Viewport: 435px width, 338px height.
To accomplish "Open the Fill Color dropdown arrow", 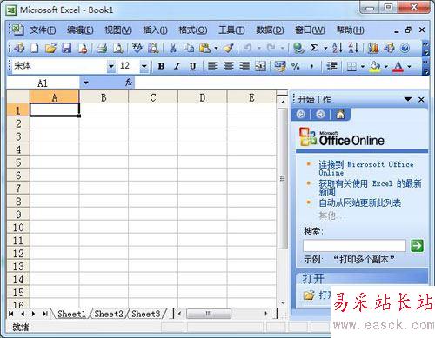I will pos(386,66).
